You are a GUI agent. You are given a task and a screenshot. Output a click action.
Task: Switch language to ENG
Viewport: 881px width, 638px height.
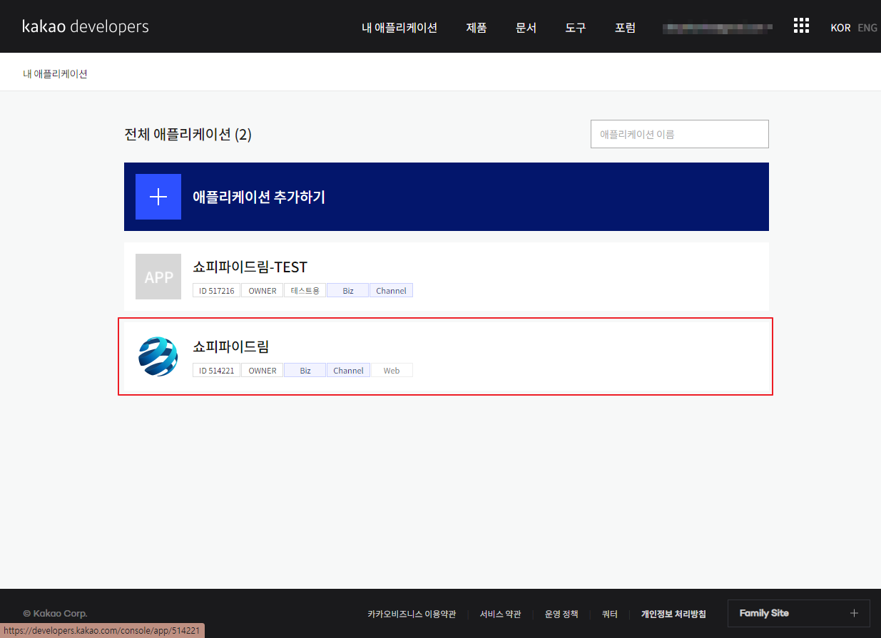click(x=867, y=28)
